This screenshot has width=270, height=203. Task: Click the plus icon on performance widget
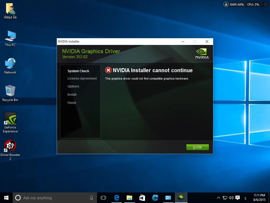266,4
